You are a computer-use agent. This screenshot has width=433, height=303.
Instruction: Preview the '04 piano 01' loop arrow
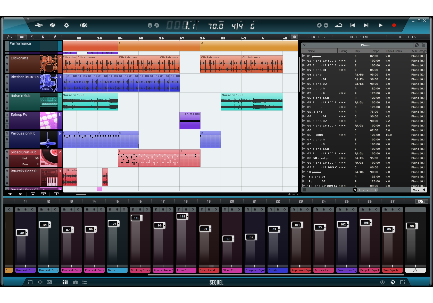304,70
